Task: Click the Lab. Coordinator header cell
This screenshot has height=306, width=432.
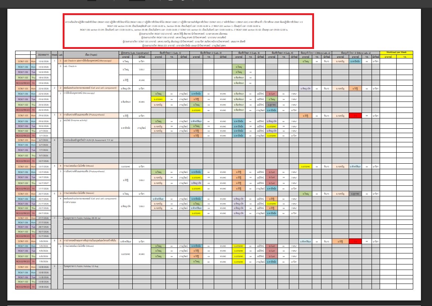Action: pyautogui.click(x=135, y=53)
